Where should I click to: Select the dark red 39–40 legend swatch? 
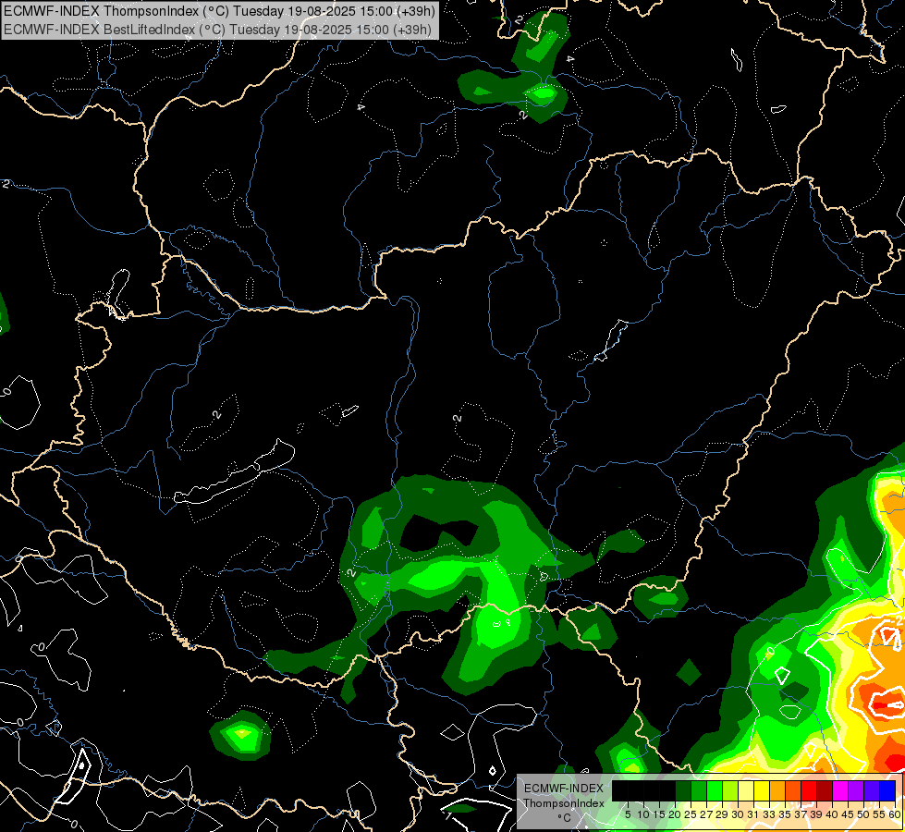[825, 790]
